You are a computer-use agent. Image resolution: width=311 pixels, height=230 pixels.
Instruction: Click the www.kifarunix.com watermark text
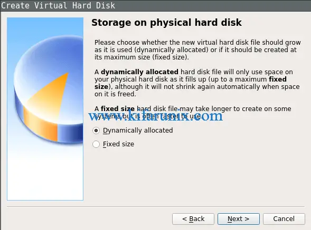(x=156, y=116)
